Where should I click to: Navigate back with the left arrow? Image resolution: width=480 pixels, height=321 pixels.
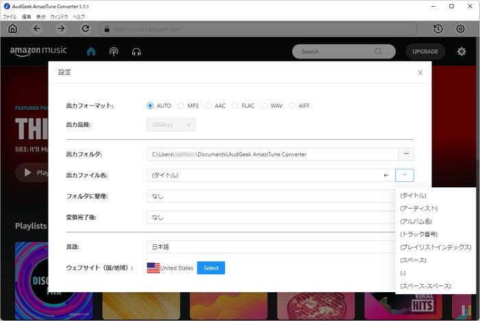coord(37,29)
